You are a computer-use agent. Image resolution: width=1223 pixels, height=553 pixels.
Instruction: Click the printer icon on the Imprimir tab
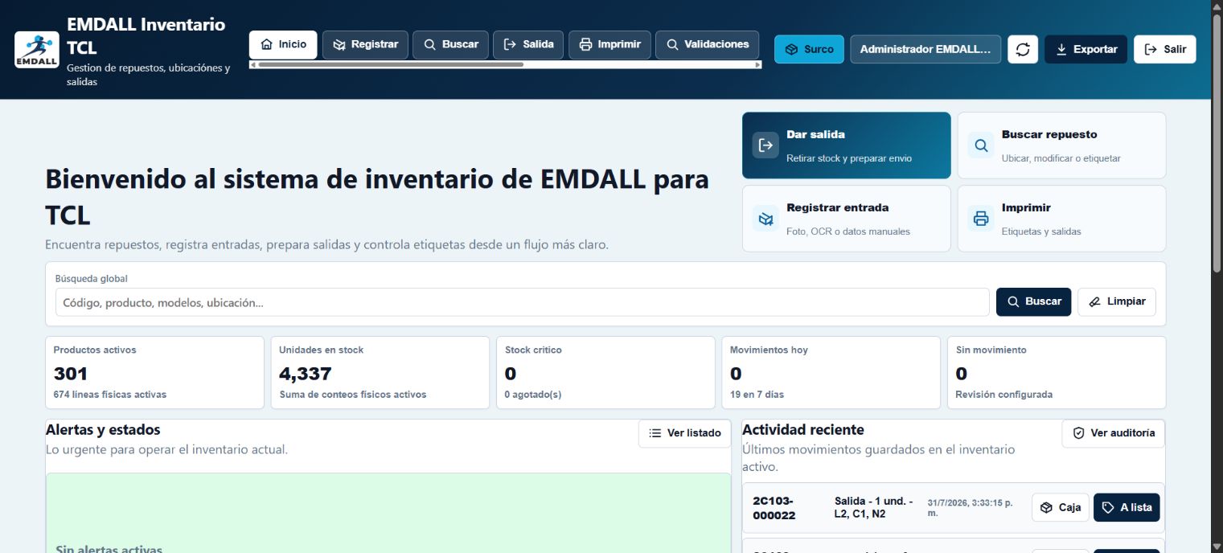click(x=585, y=44)
